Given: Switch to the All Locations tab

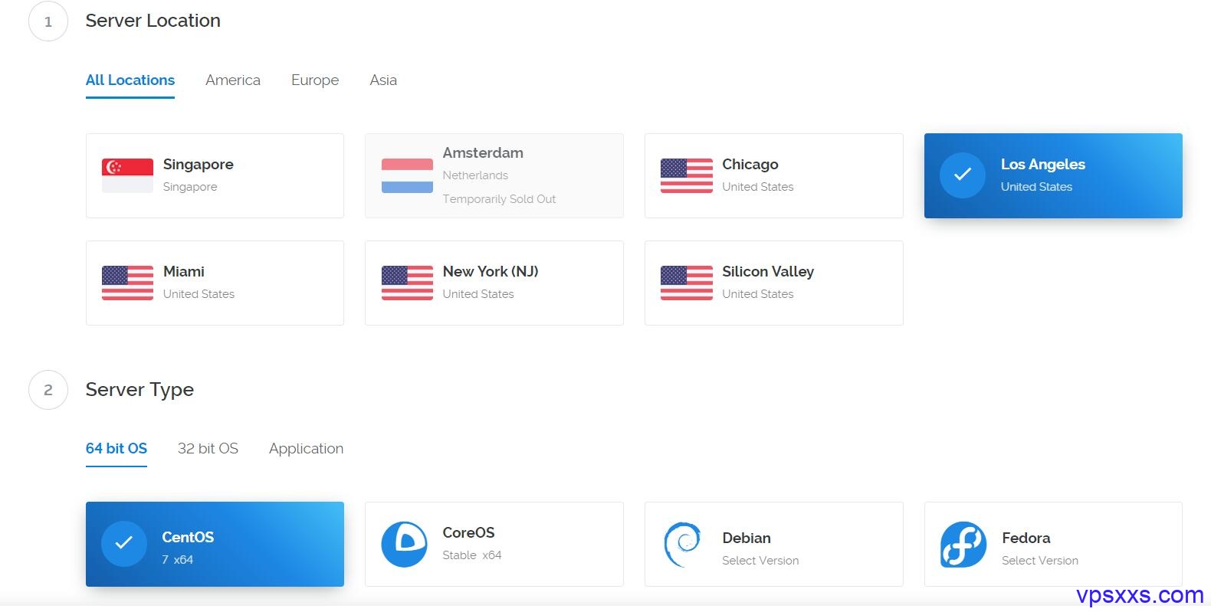Looking at the screenshot, I should pos(130,80).
